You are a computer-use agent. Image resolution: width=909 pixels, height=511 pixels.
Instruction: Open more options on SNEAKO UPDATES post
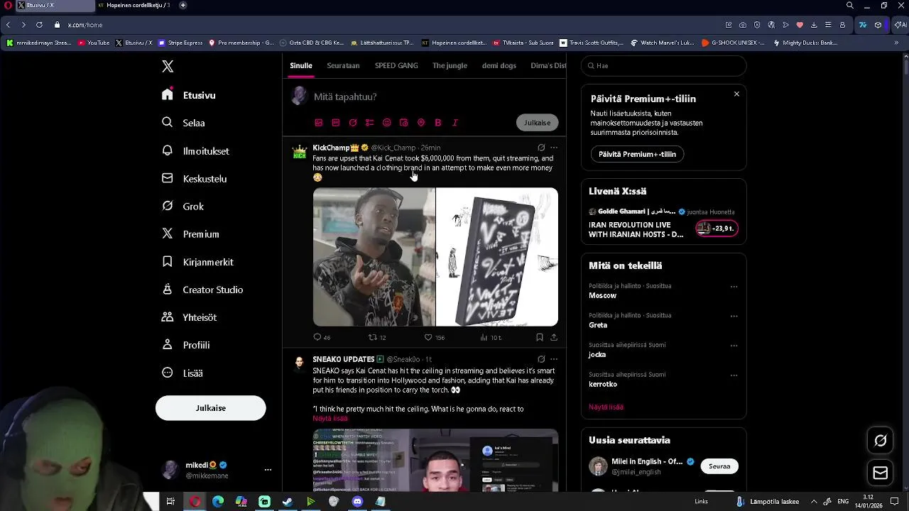(x=554, y=359)
